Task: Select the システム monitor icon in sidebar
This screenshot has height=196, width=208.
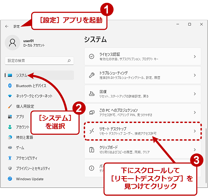Action: [10, 75]
